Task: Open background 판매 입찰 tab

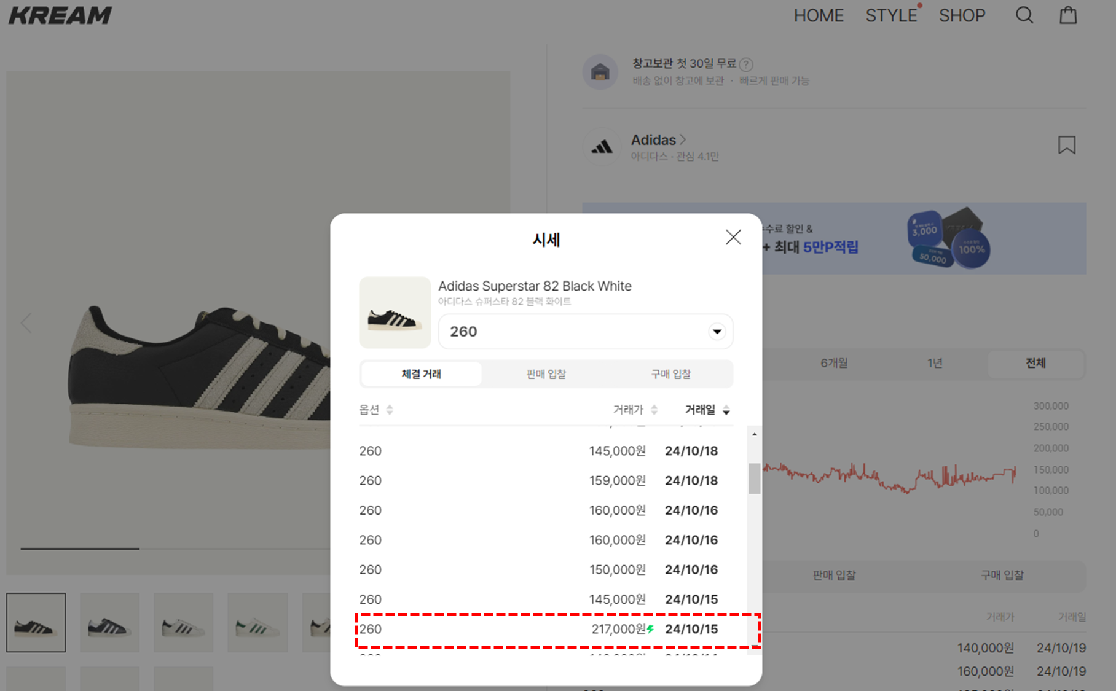Action: click(x=834, y=576)
